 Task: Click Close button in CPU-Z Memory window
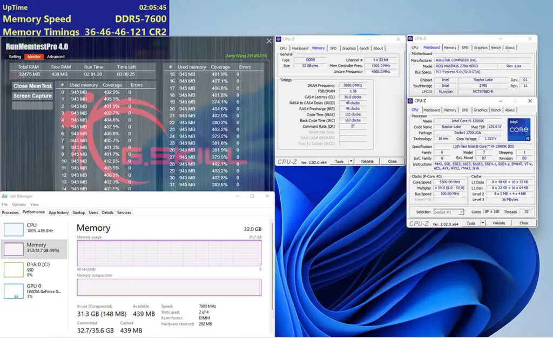[392, 161]
